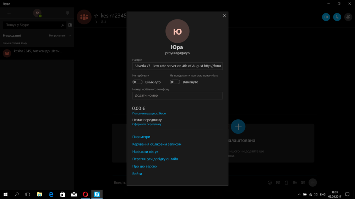The width and height of the screenshot is (355, 199).
Task: Toggle 'Не повідомляти про мою присутність' switch
Action: point(175,82)
